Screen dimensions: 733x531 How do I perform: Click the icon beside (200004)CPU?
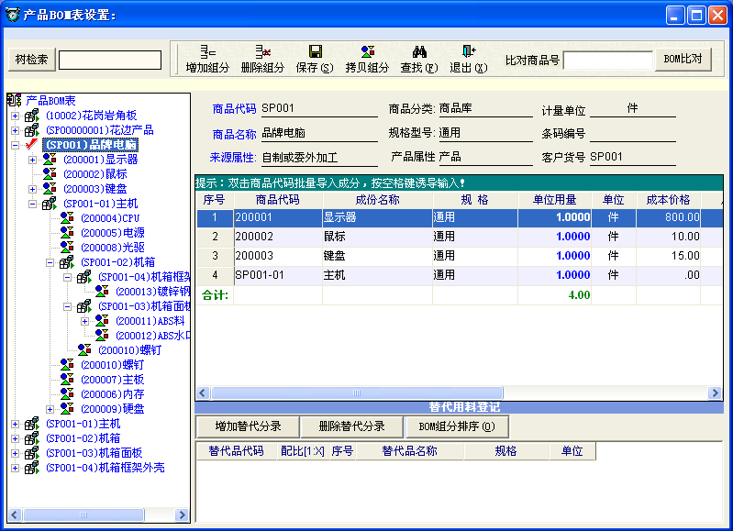tap(67, 218)
